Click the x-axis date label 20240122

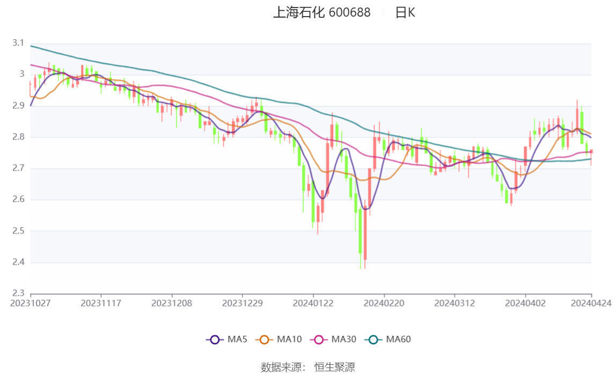[313, 303]
